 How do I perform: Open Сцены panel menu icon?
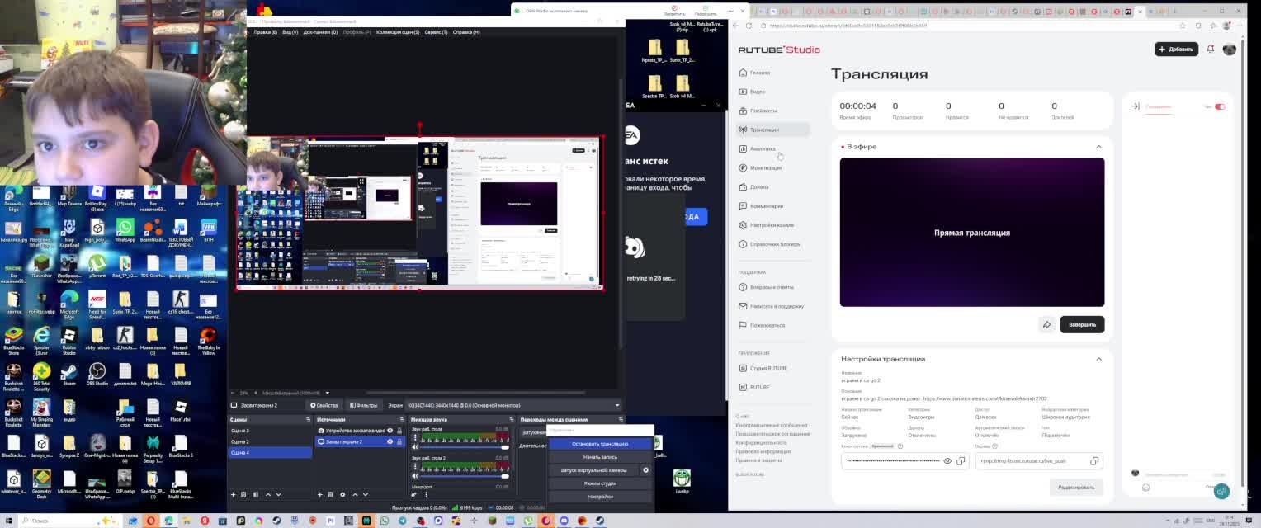coord(308,419)
